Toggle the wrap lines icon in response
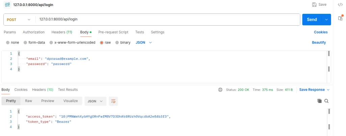Image resolution: width=346 pixels, height=136 pixels. click(113, 101)
